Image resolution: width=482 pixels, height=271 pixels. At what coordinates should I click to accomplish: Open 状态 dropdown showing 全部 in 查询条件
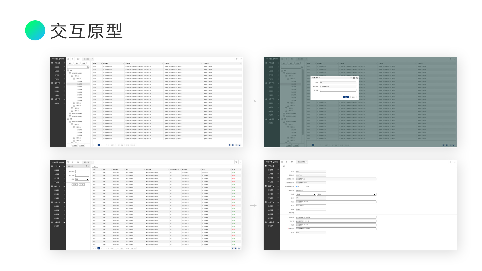[82, 179]
